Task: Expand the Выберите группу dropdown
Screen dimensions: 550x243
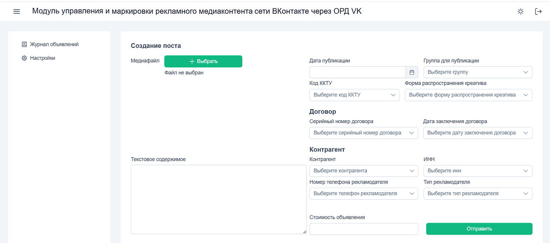Action: [478, 72]
